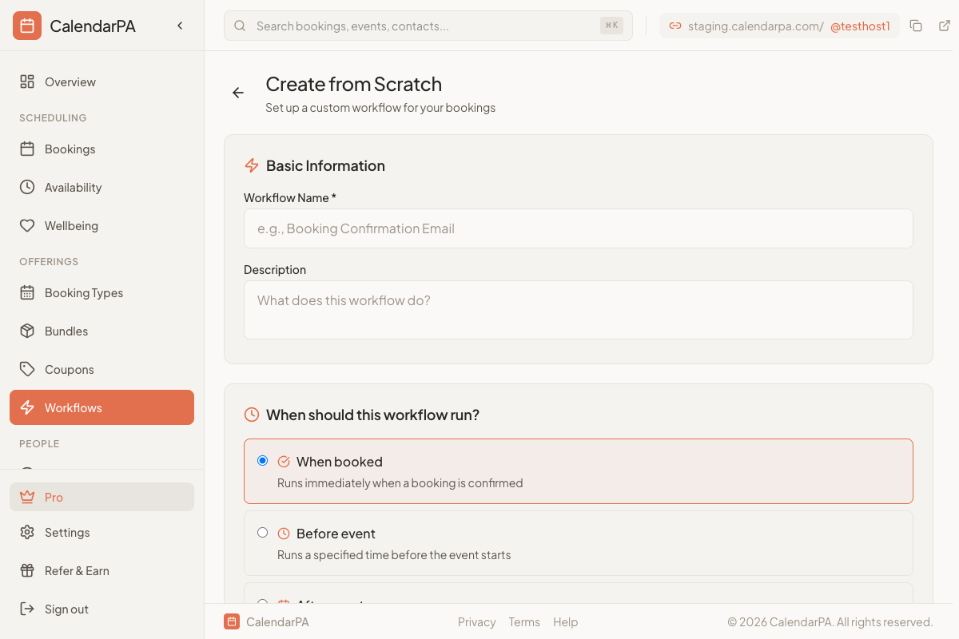
Task: Open the external link icon in top bar
Action: tap(946, 25)
